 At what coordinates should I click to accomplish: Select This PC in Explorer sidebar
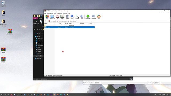(38, 37)
